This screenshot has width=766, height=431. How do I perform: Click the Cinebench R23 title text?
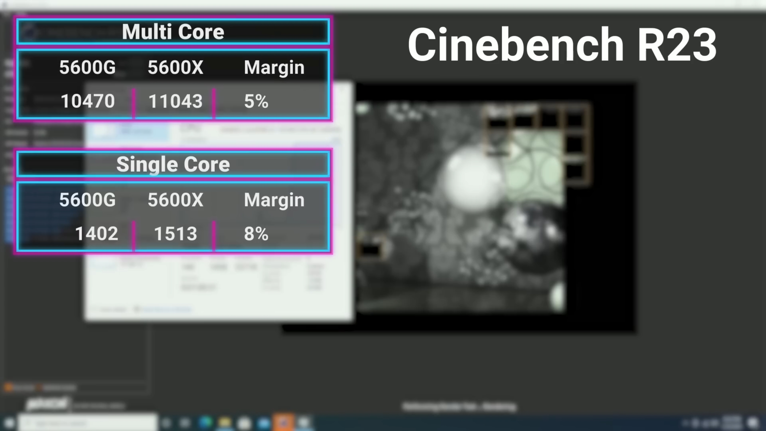coord(562,45)
